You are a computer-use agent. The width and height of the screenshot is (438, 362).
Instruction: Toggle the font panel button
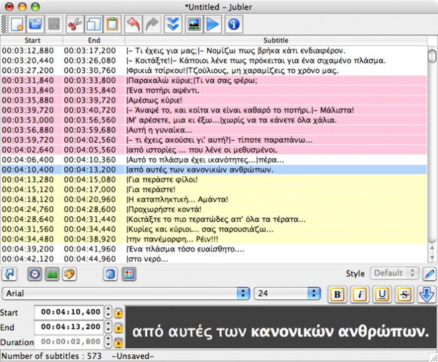click(x=52, y=274)
